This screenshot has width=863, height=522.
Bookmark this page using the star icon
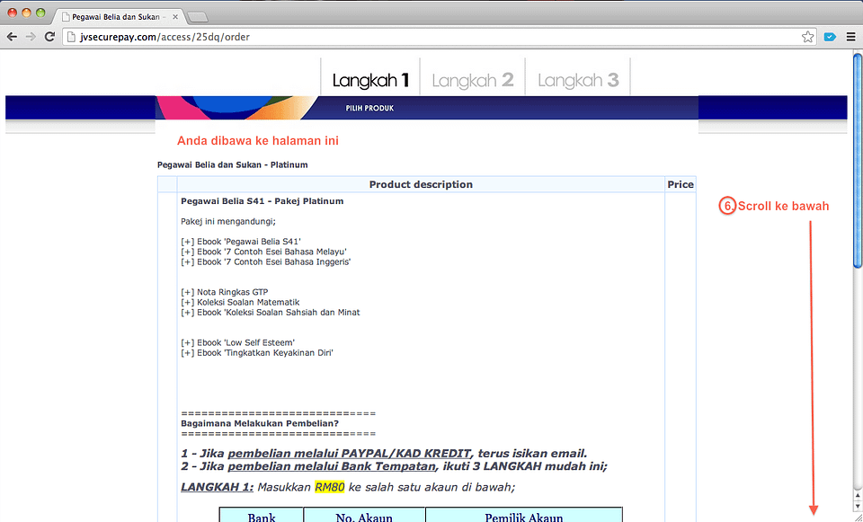click(807, 37)
